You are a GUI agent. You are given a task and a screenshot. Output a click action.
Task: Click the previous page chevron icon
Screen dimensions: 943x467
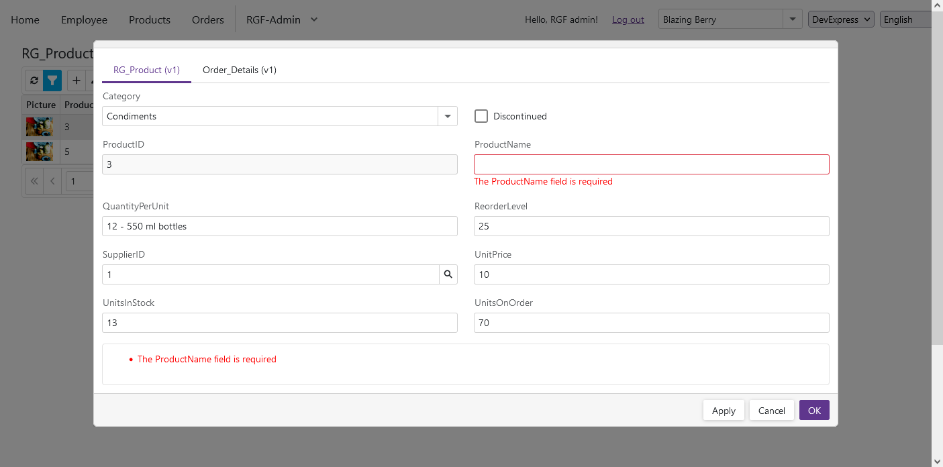53,181
